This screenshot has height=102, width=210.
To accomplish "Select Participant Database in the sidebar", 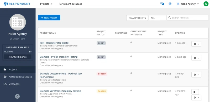I will (x=18, y=77).
